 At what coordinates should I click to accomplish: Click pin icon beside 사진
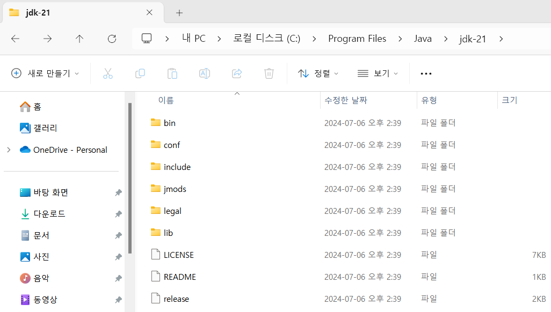point(119,257)
